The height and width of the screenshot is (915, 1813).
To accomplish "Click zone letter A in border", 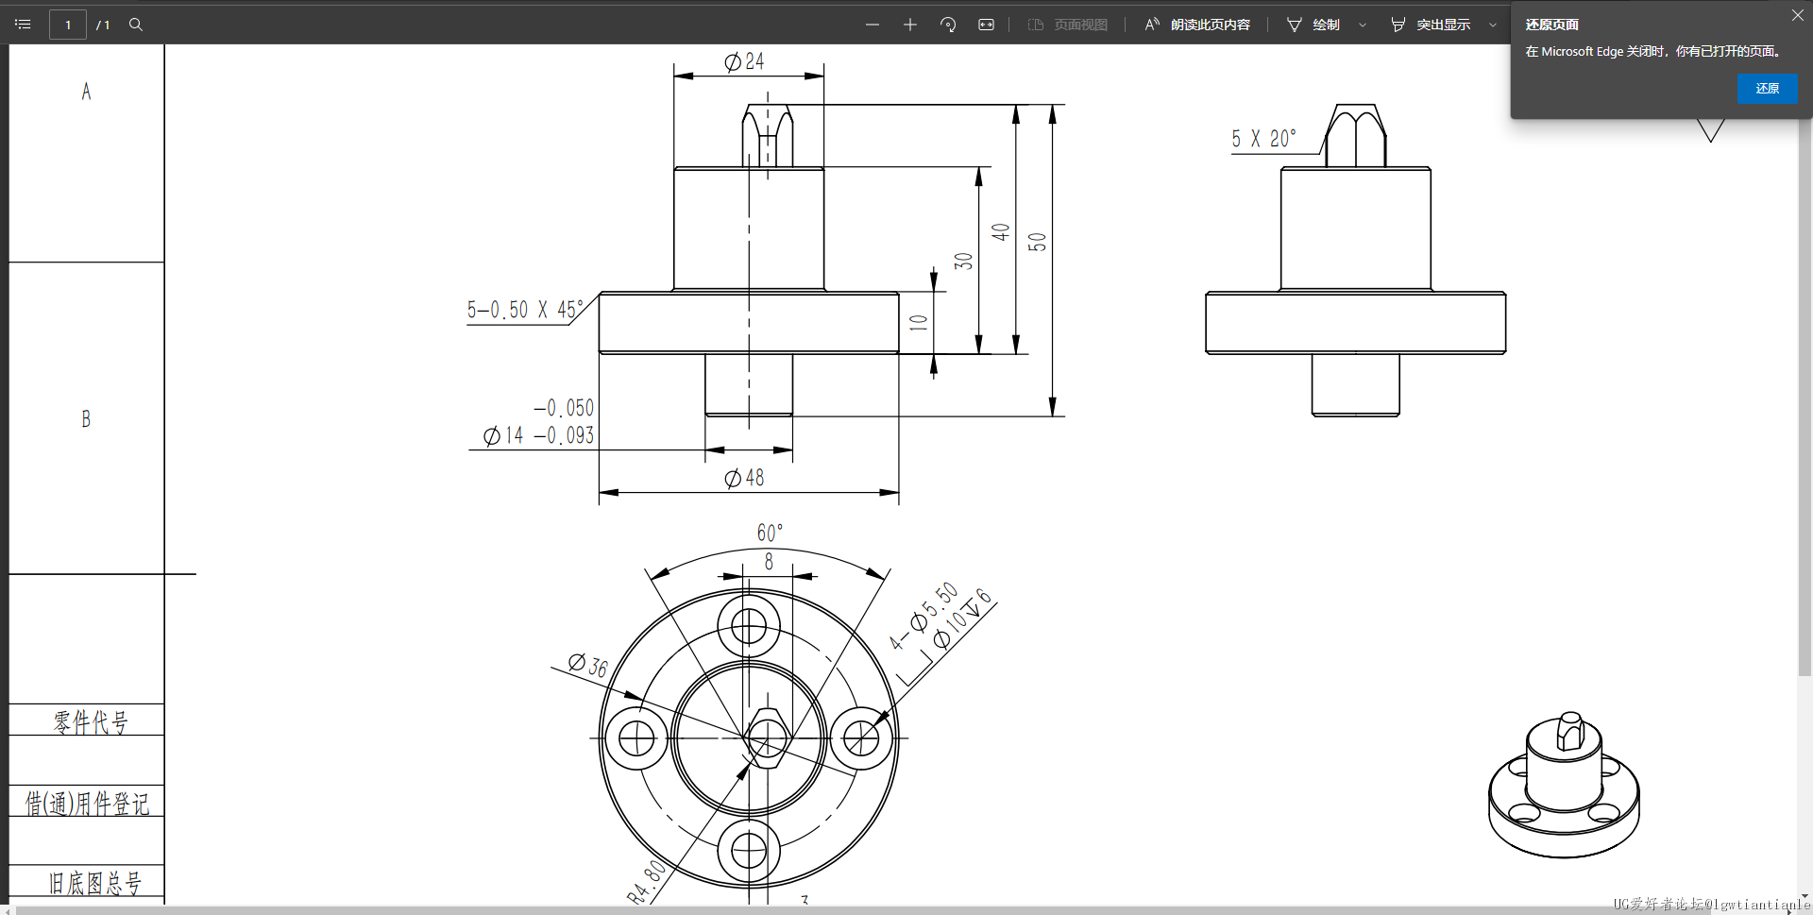I will [x=86, y=92].
